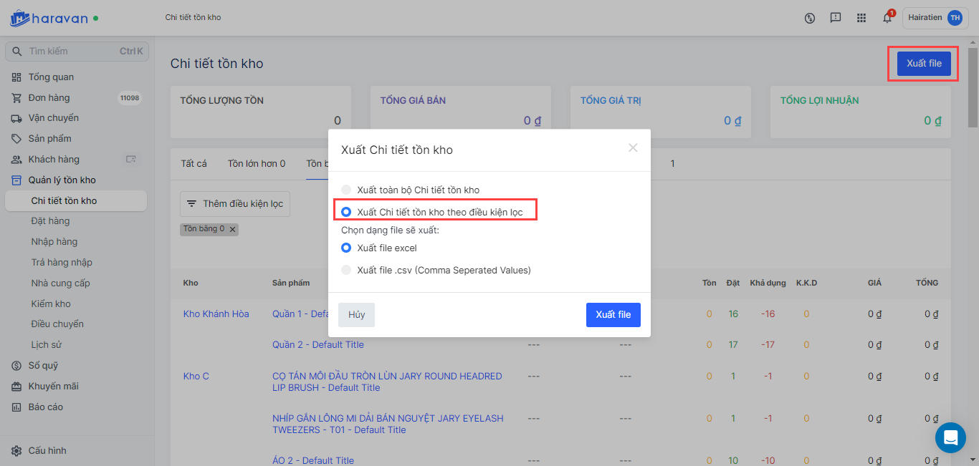979x466 pixels.
Task: Open 'Cấu hình' settings in sidebar
Action: pyautogui.click(x=47, y=451)
